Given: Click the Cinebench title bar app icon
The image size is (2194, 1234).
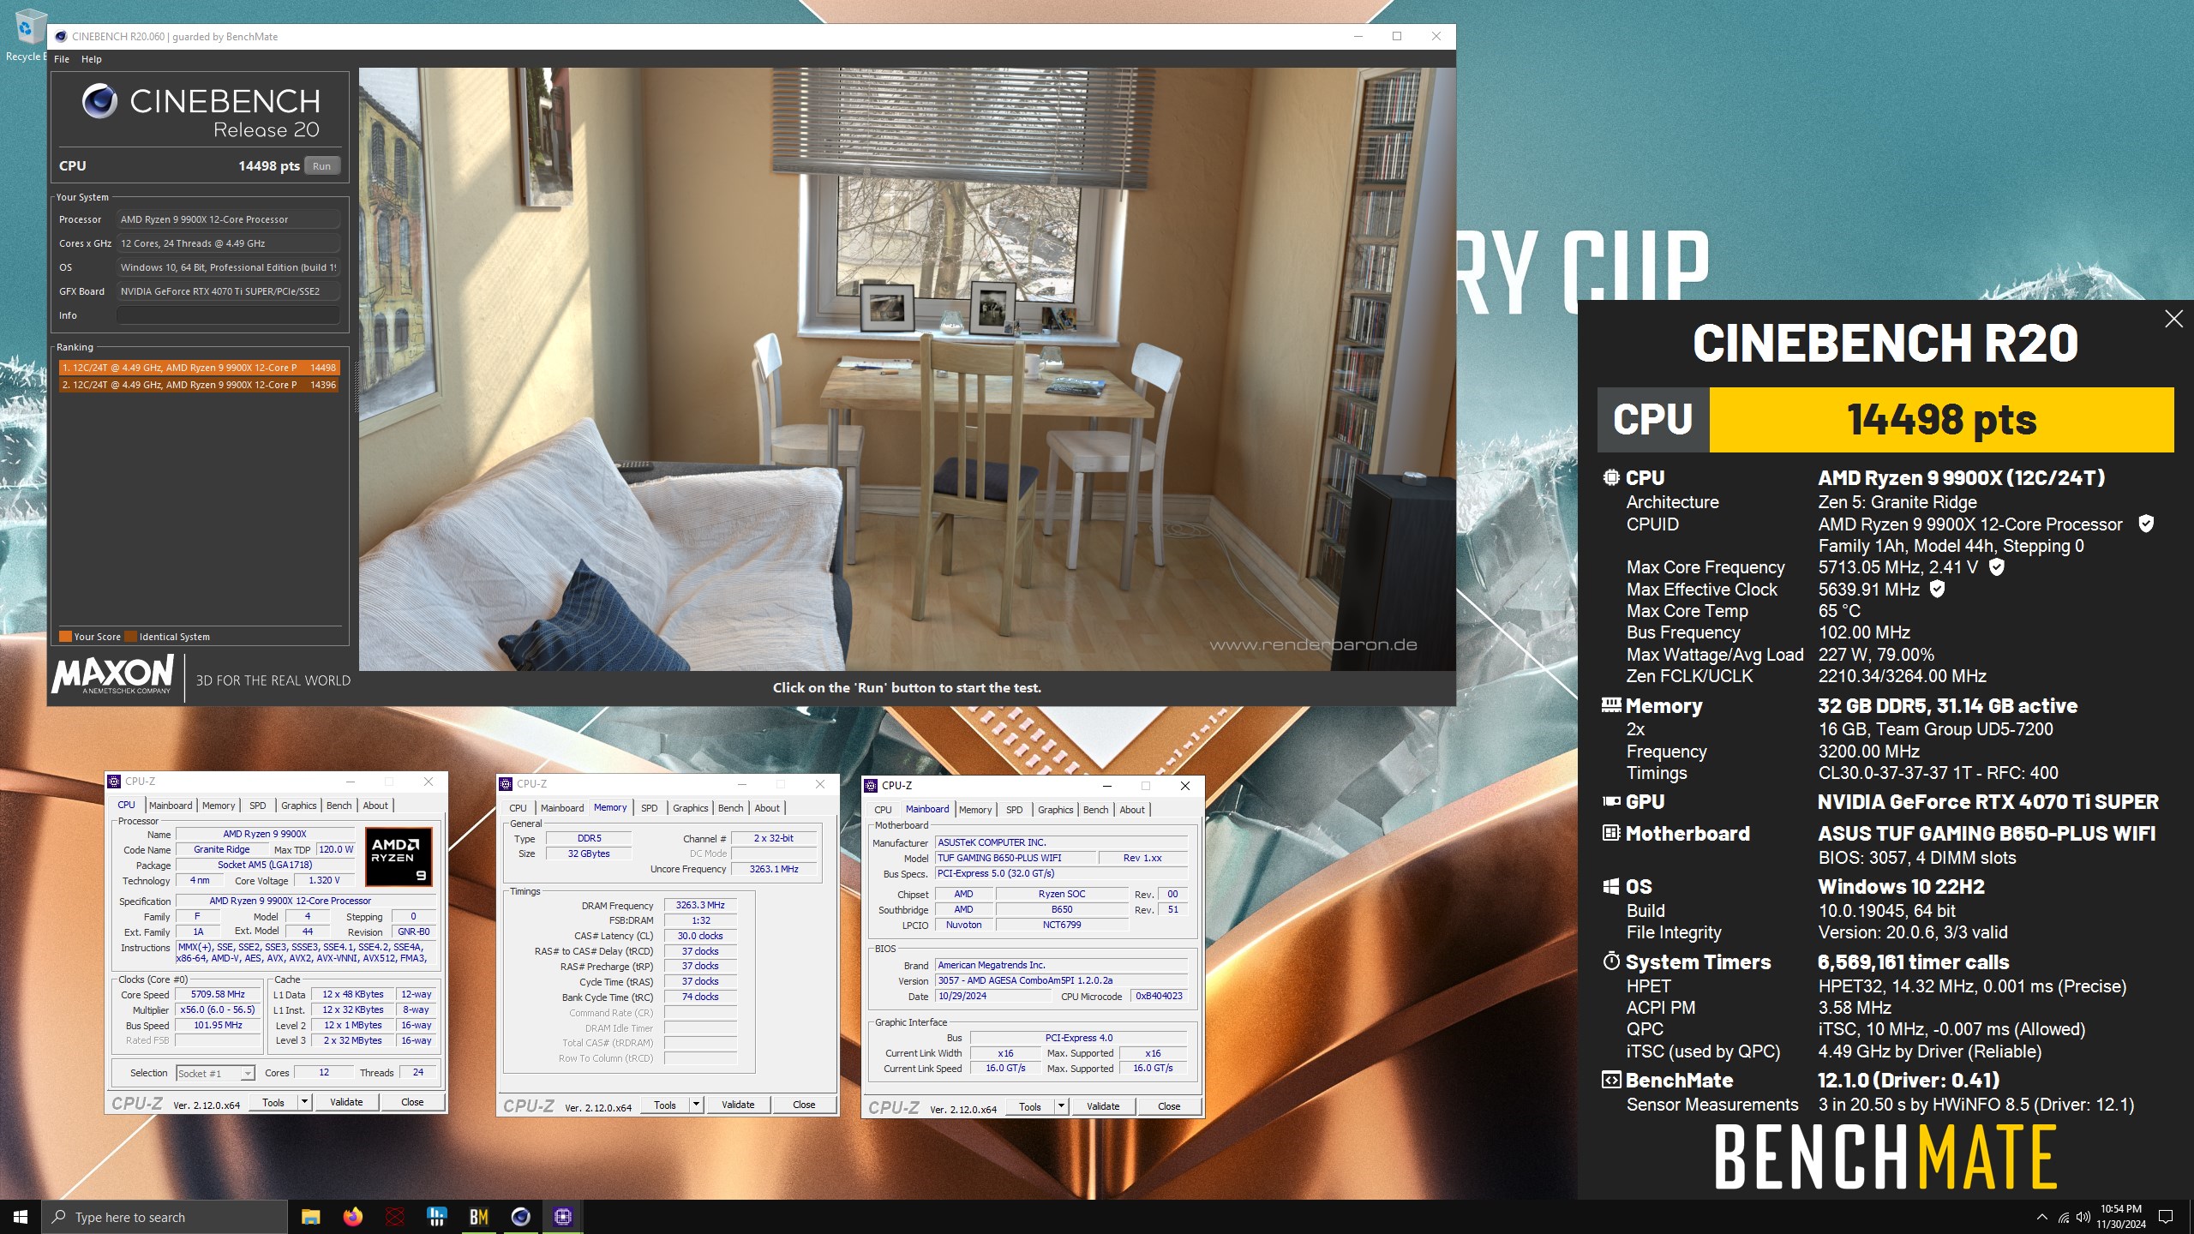Looking at the screenshot, I should (61, 37).
